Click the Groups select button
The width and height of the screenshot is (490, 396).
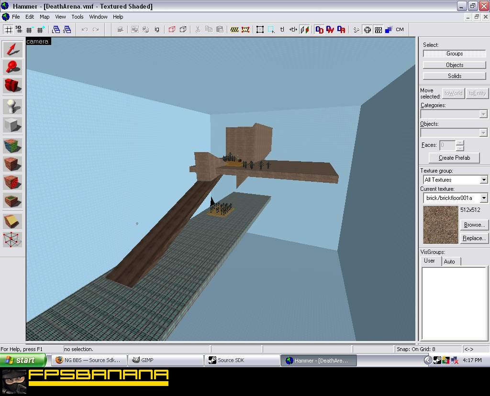click(x=455, y=54)
